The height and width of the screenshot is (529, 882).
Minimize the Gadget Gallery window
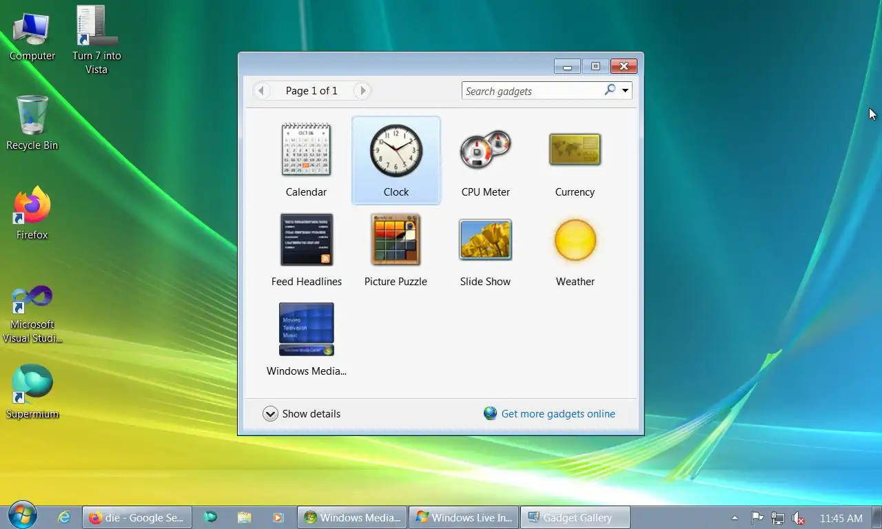(x=567, y=66)
